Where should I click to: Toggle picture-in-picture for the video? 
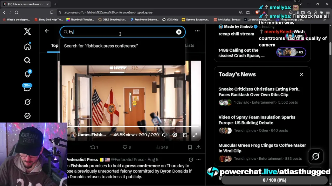(185, 135)
